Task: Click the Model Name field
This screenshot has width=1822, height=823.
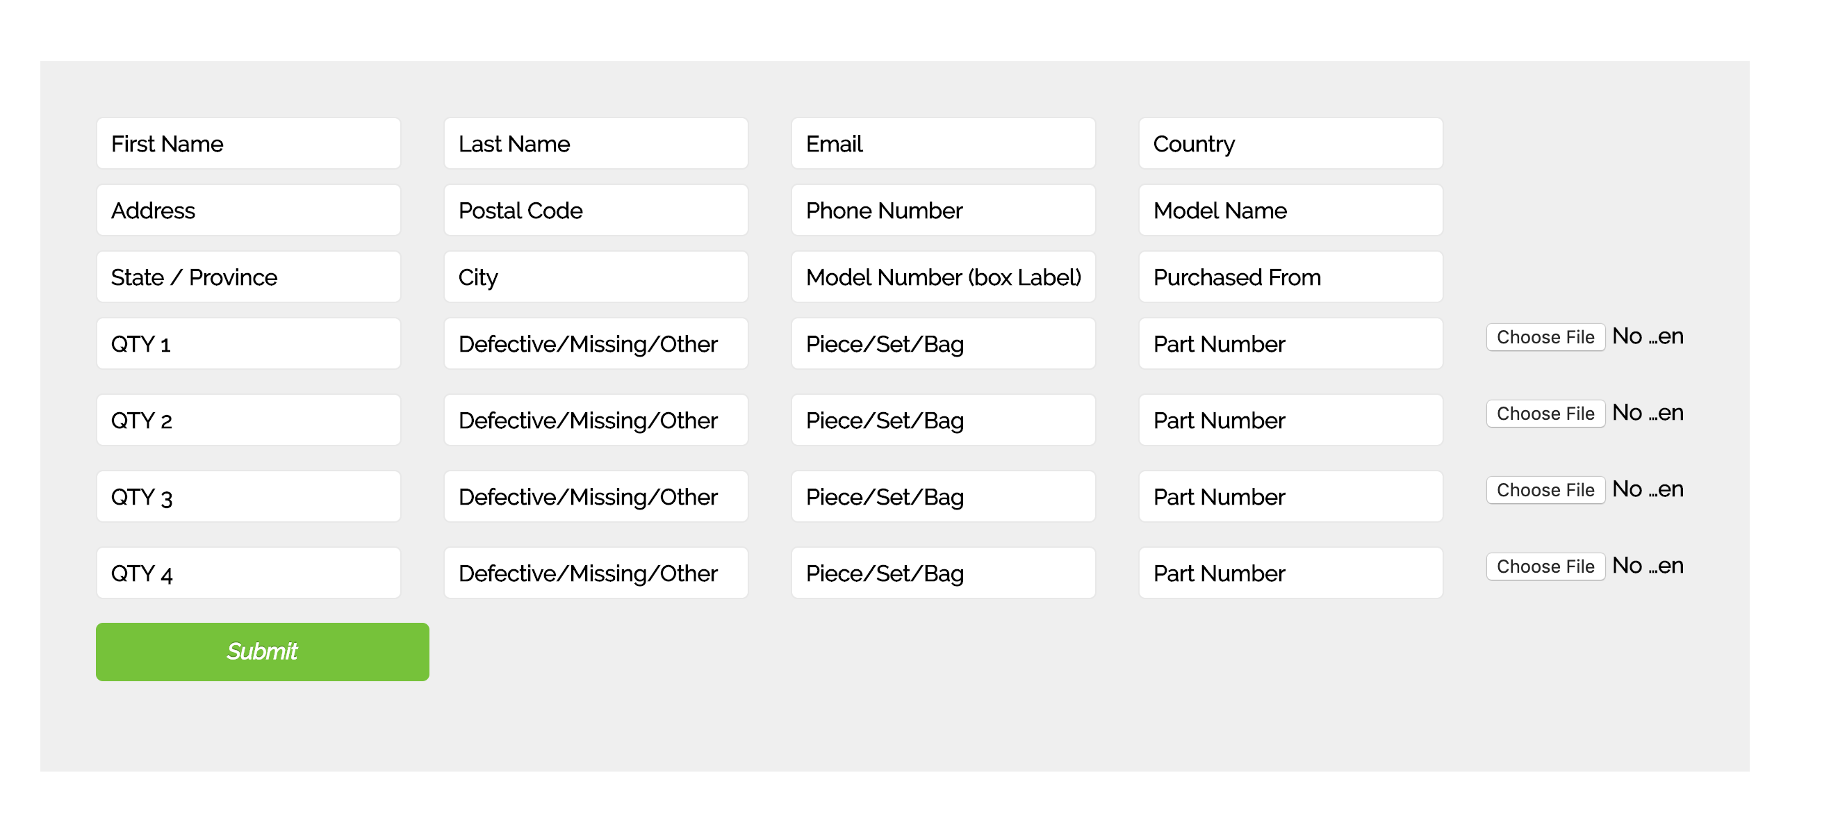Action: (x=1290, y=210)
